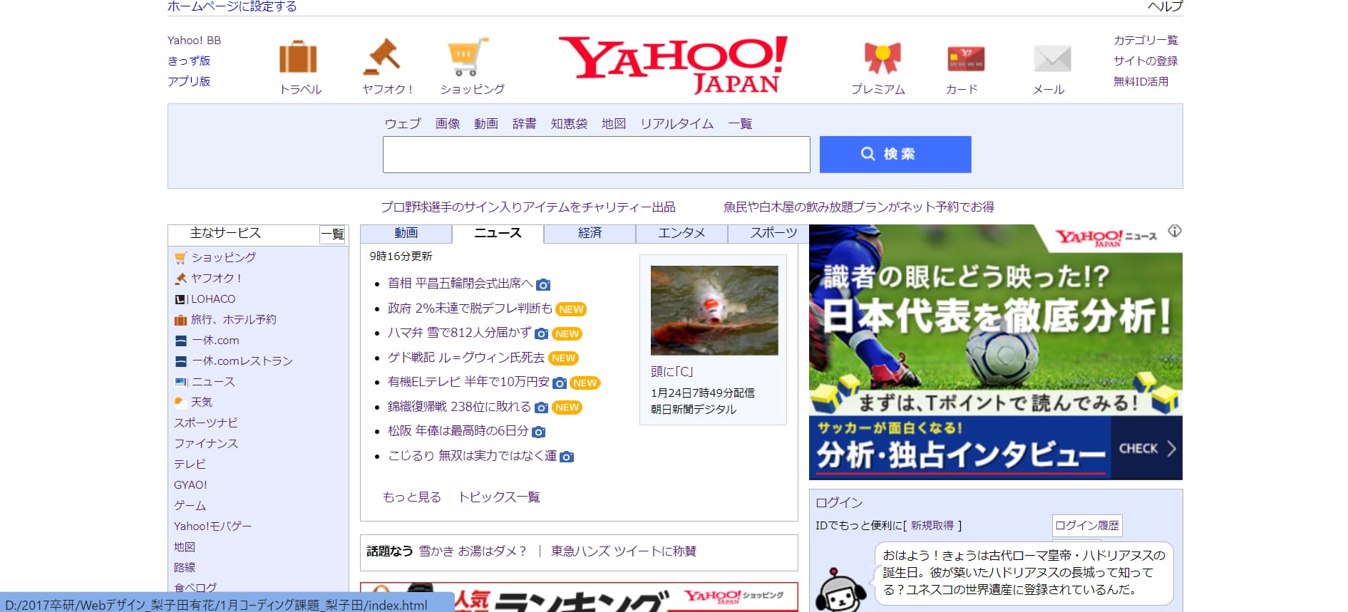
Task: Open 一休.comレストラン service link
Action: pyautogui.click(x=242, y=361)
